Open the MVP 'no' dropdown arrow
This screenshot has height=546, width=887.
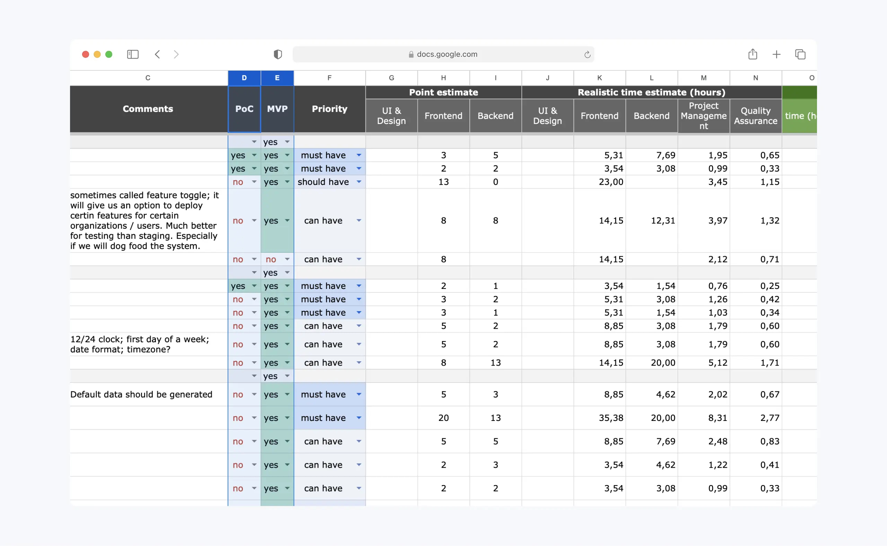287,259
